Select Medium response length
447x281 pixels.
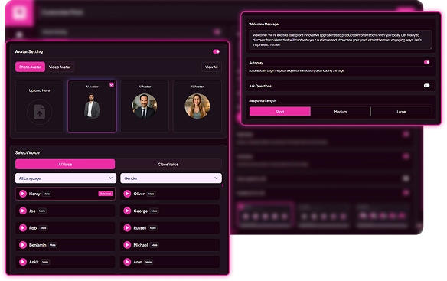[x=341, y=112]
